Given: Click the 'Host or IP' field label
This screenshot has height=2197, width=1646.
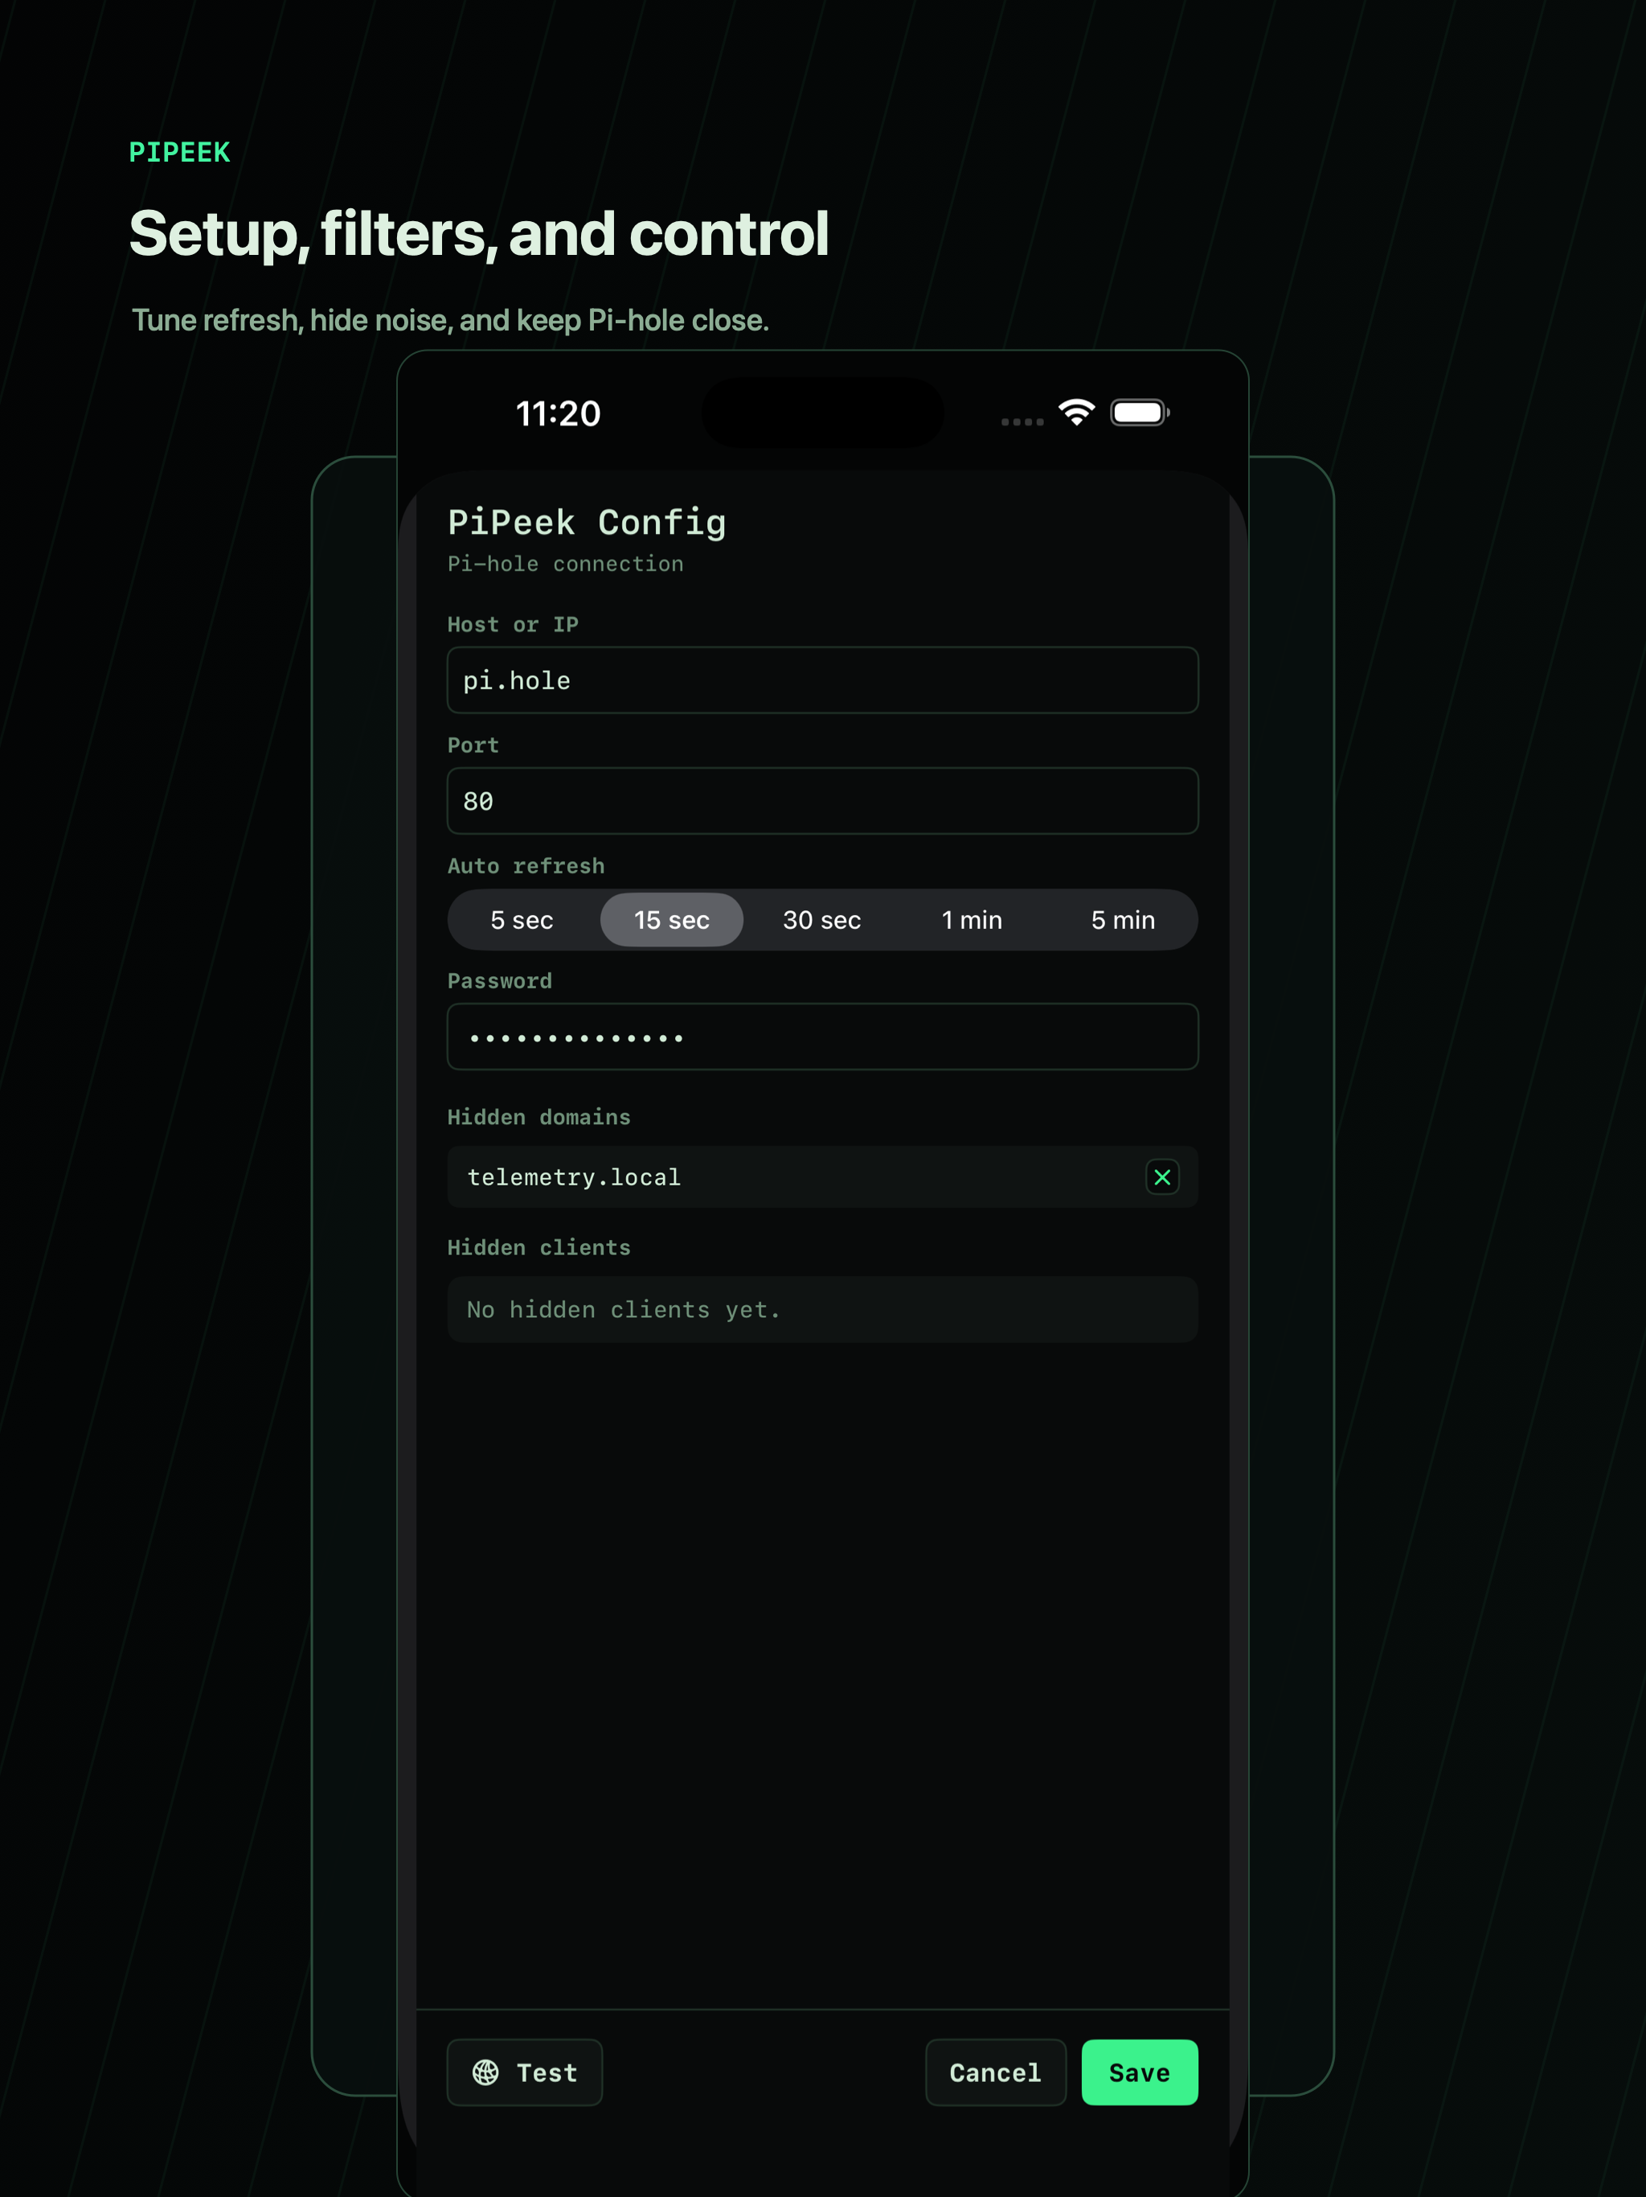Looking at the screenshot, I should [x=512, y=625].
